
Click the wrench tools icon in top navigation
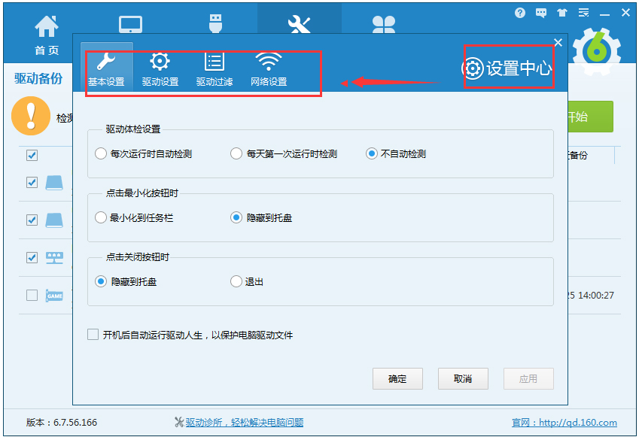(299, 25)
